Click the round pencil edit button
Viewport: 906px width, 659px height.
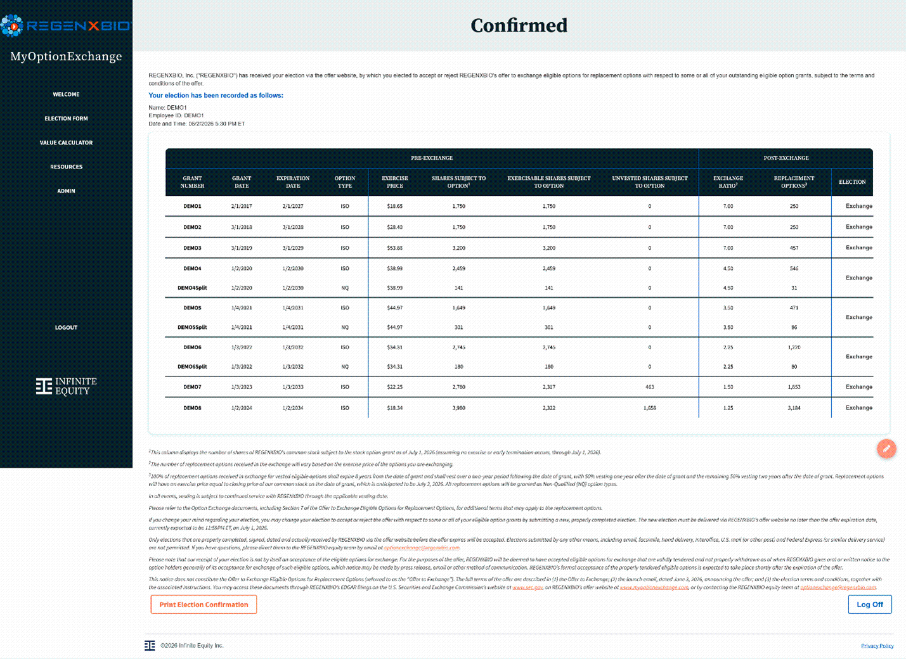[x=886, y=449]
